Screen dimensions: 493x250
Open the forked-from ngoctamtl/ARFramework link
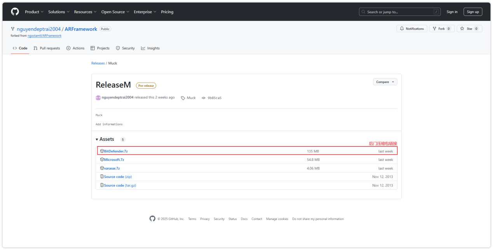point(44,36)
